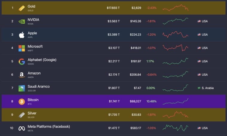227x136 pixels.
Task: Open the Silver asset link
Action: coord(32,113)
